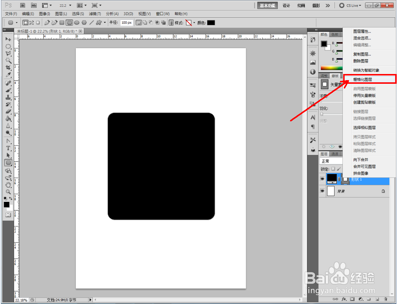Select the Polygonal Lasso tool
This screenshot has height=304, width=397.
(x=8, y=53)
